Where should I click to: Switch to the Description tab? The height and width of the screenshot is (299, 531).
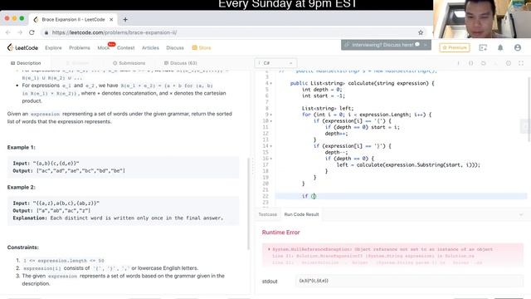26,63
